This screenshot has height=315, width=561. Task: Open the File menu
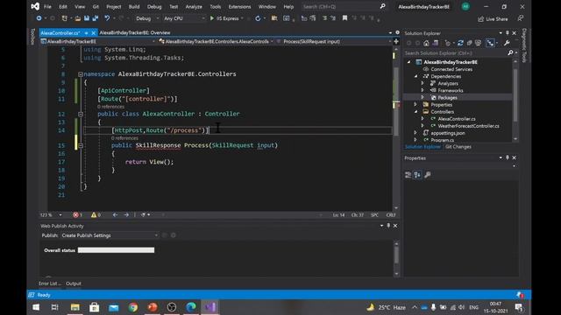(47, 6)
